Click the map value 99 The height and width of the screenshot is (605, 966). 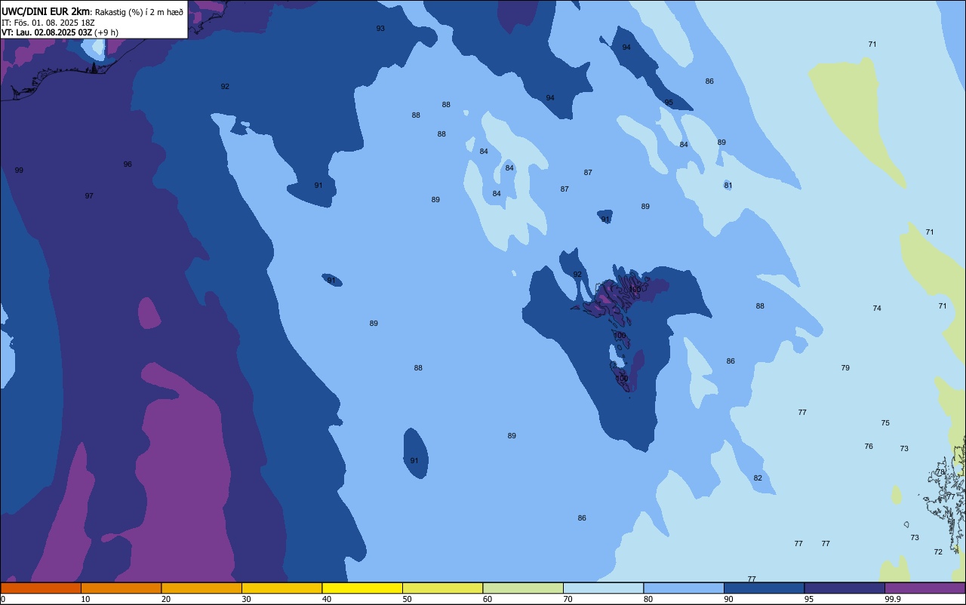(19, 170)
